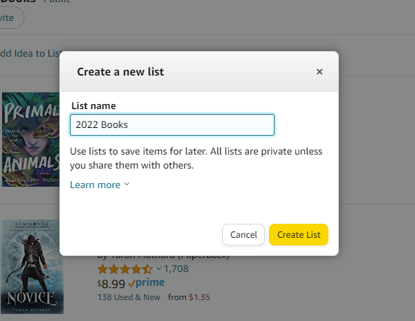Click the Add Idea to List link

(x=31, y=53)
